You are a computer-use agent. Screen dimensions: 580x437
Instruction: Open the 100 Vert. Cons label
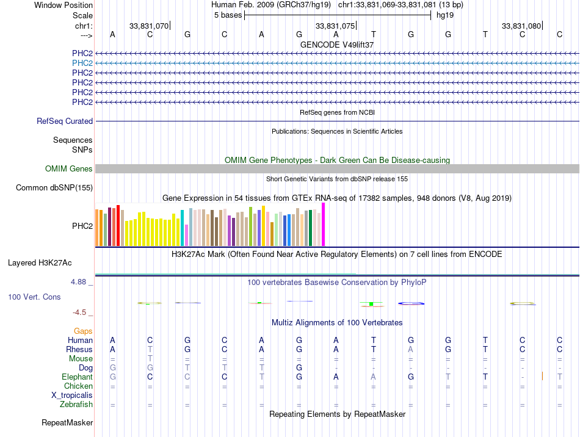(34, 297)
